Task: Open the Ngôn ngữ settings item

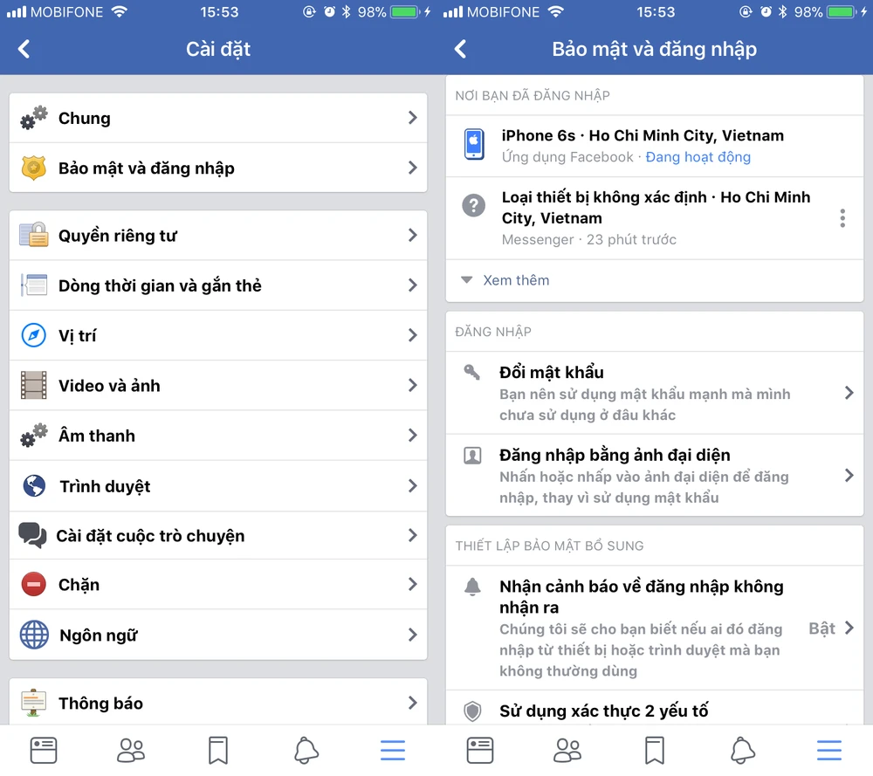Action: tap(218, 635)
